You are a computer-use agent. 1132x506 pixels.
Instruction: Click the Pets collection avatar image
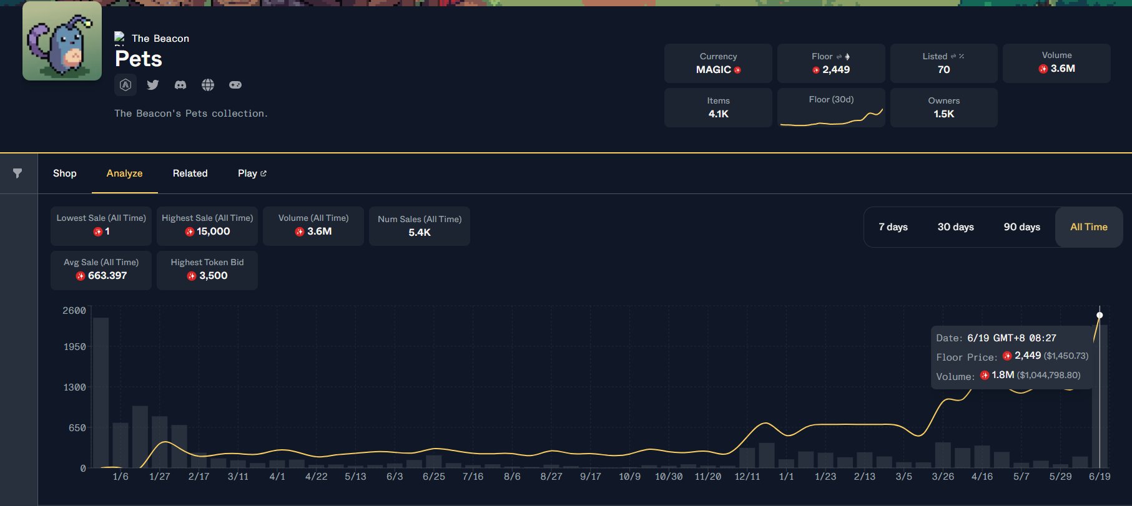tap(62, 41)
